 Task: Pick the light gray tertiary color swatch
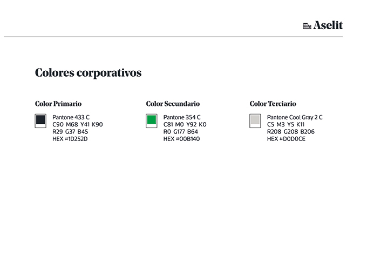click(x=255, y=120)
